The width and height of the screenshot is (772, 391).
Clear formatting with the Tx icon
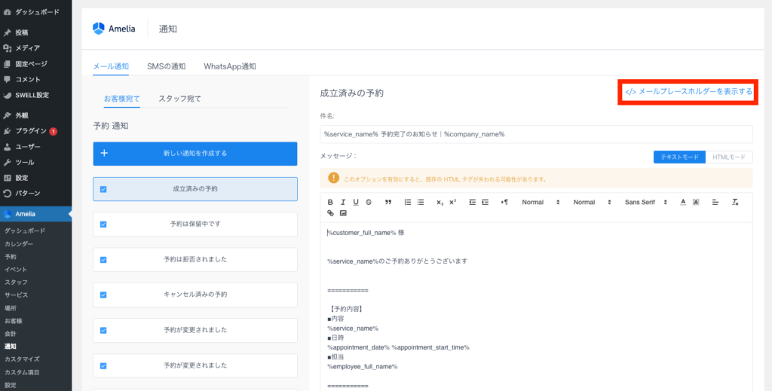click(x=735, y=202)
